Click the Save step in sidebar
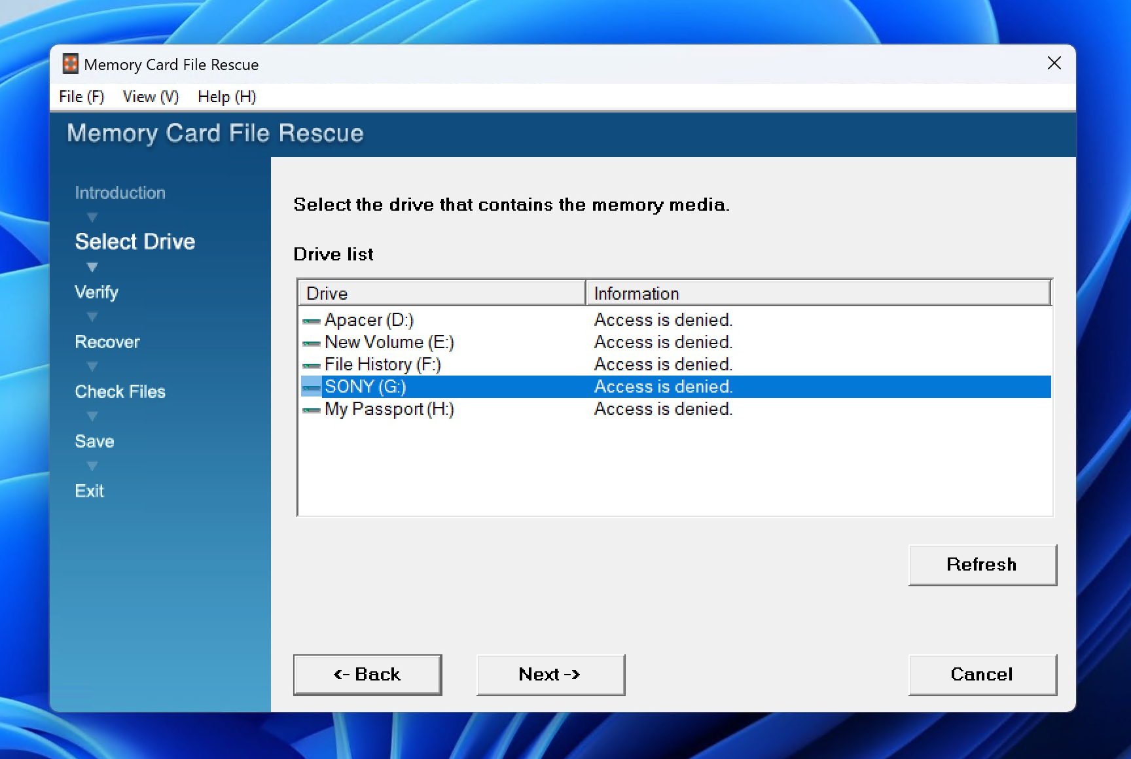This screenshot has width=1131, height=759. pos(94,442)
